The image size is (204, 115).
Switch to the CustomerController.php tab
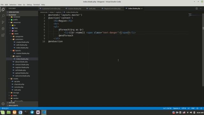50,9
